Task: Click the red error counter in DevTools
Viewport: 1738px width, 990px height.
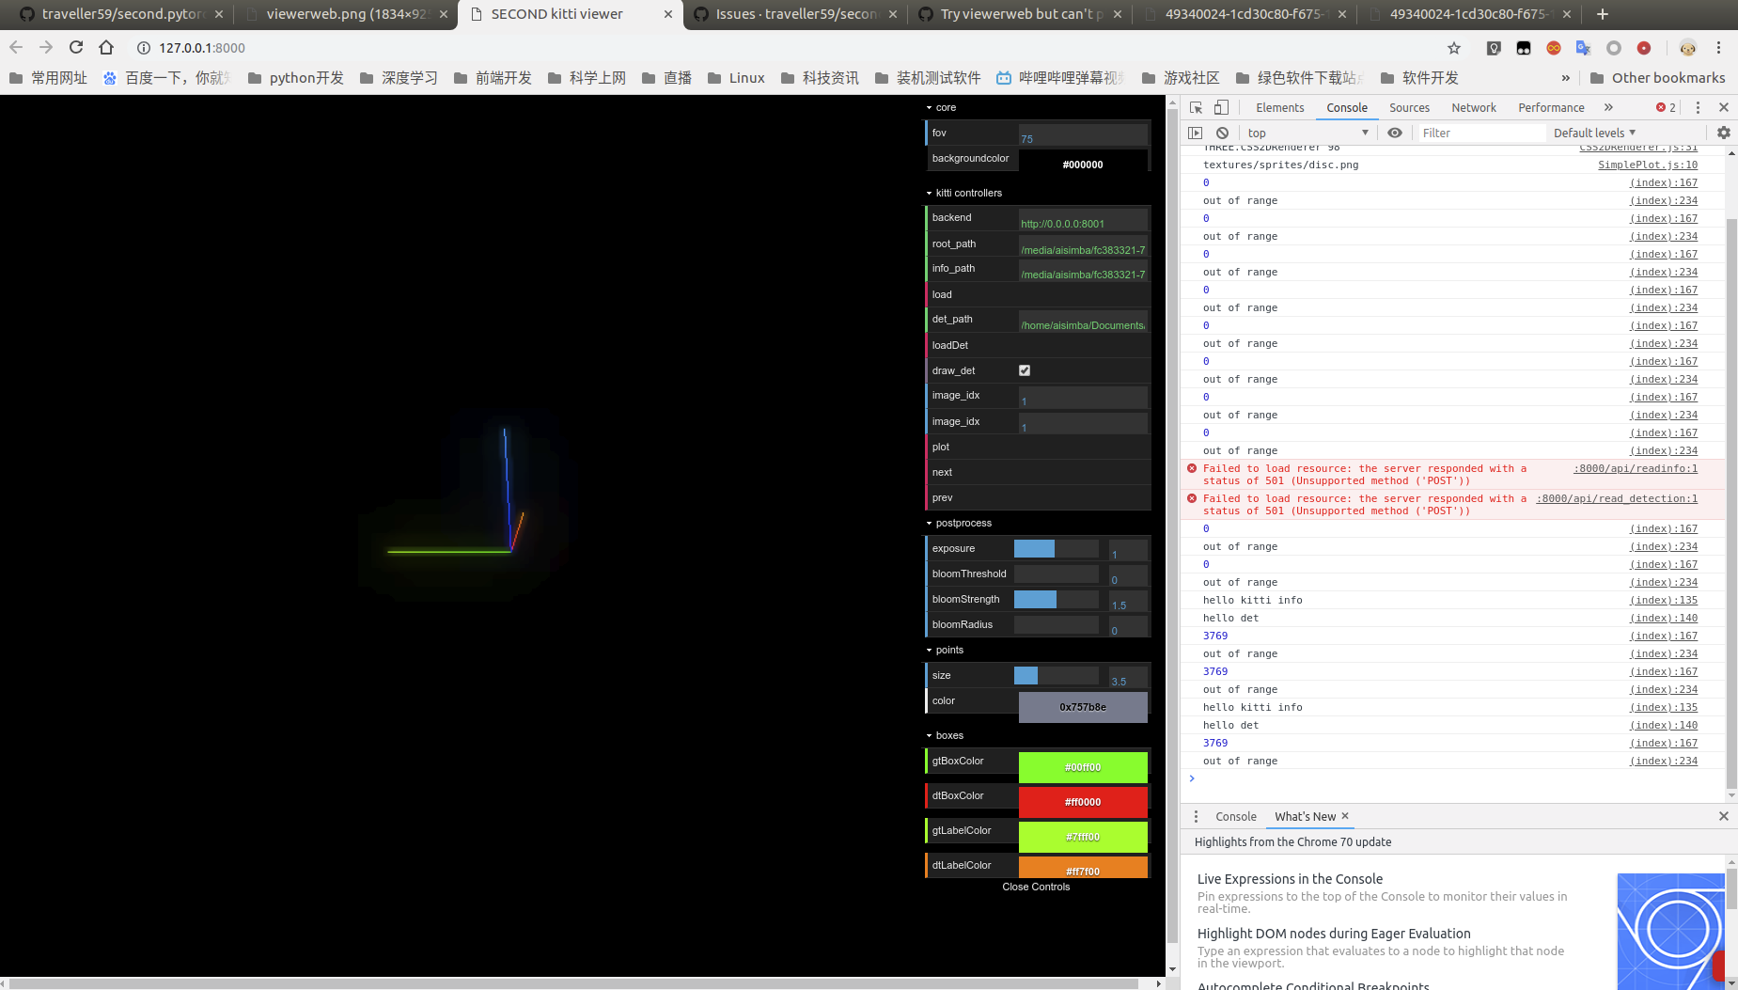Action: click(1664, 107)
